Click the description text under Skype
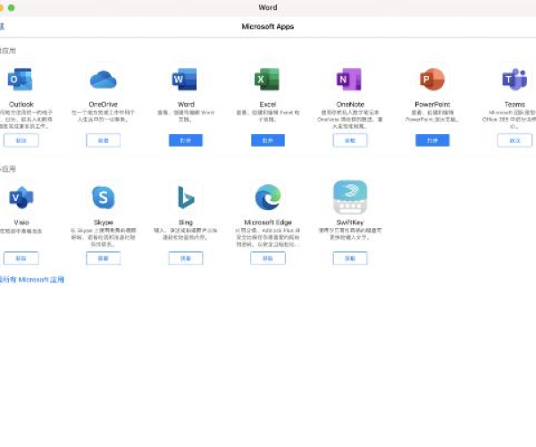Viewport: 536px width, 447px height. tap(104, 237)
